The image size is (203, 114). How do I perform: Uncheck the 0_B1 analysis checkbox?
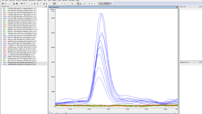tap(4, 32)
